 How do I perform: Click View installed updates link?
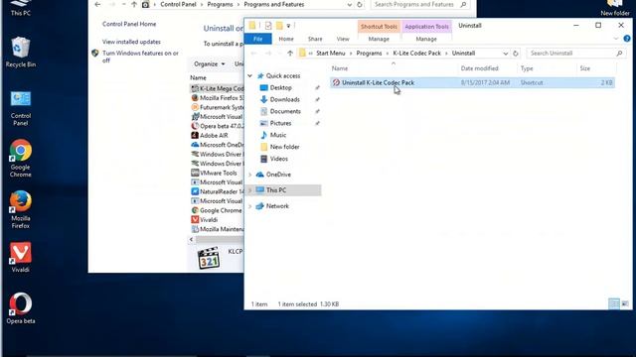tap(131, 42)
